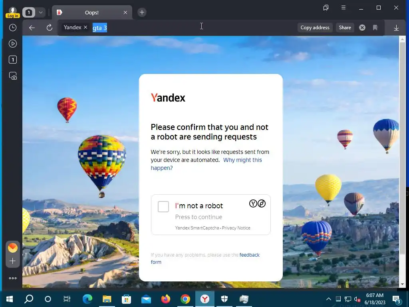Open the network tray icon
Image resolution: width=409 pixels, height=307 pixels.
coord(348,299)
